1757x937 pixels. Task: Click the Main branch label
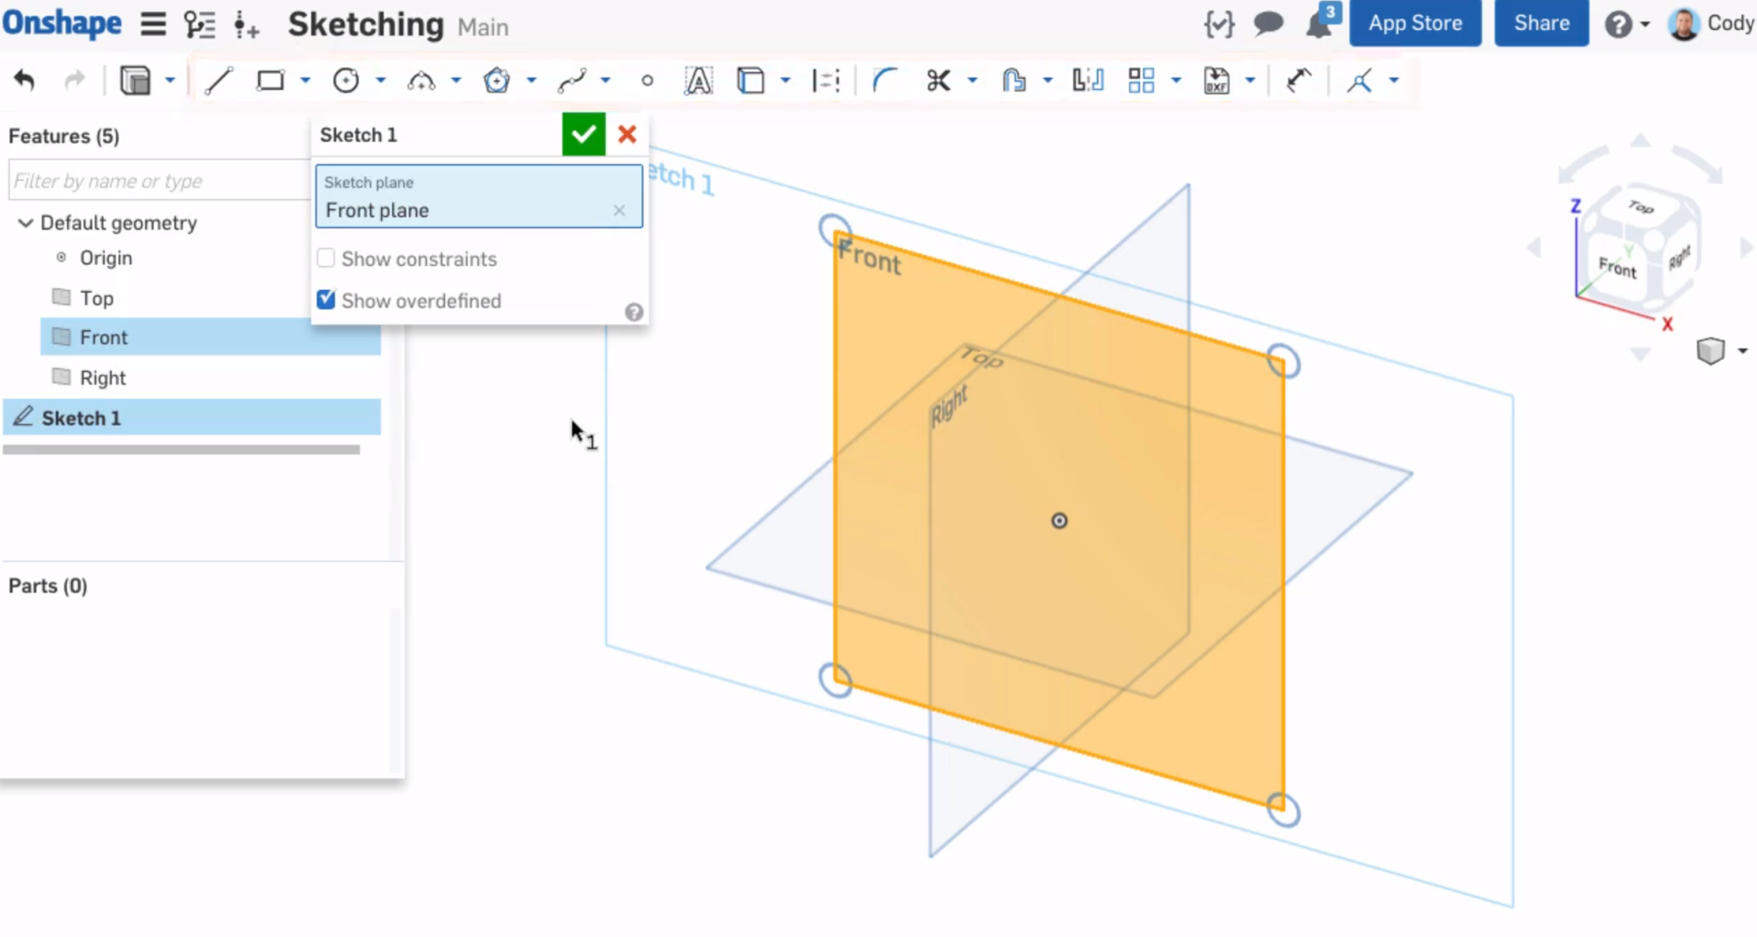483,27
